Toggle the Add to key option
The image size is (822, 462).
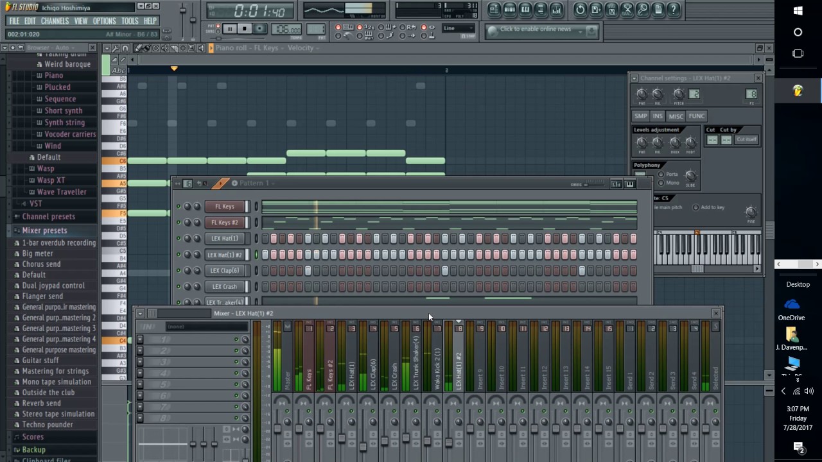(x=695, y=207)
